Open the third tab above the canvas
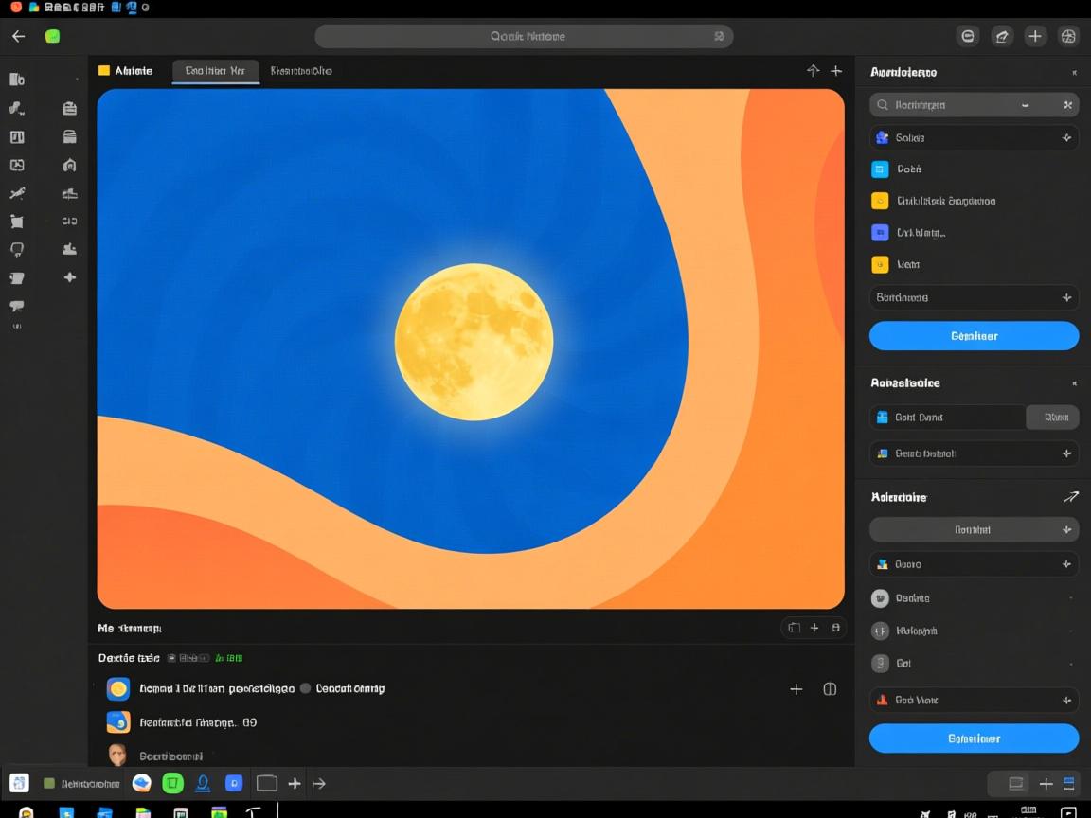 (300, 71)
